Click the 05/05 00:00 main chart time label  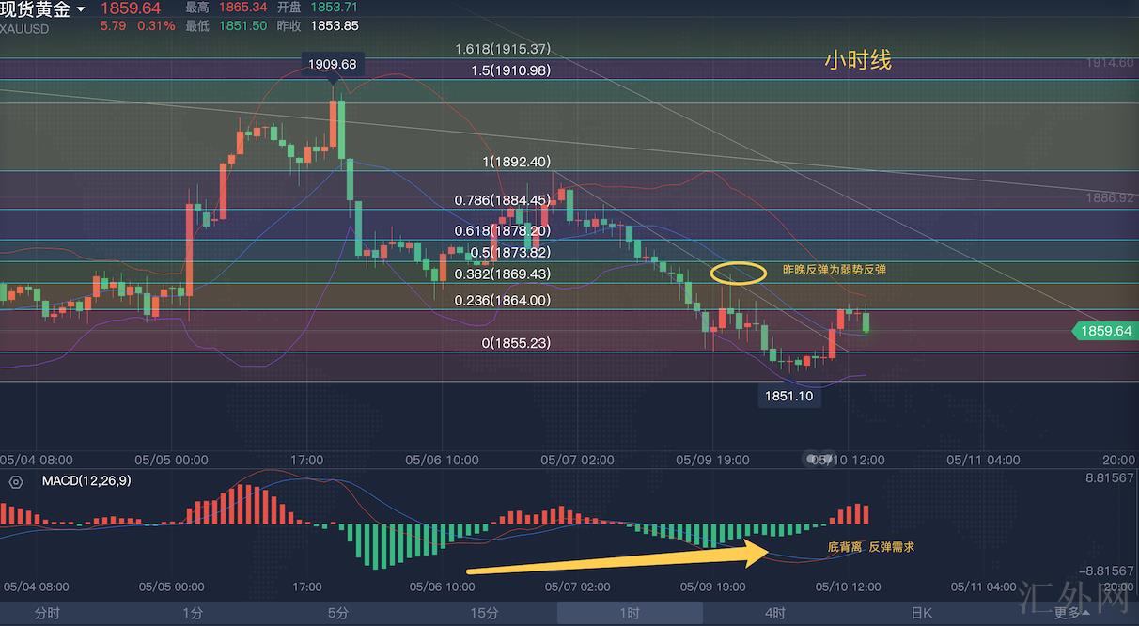click(x=171, y=460)
